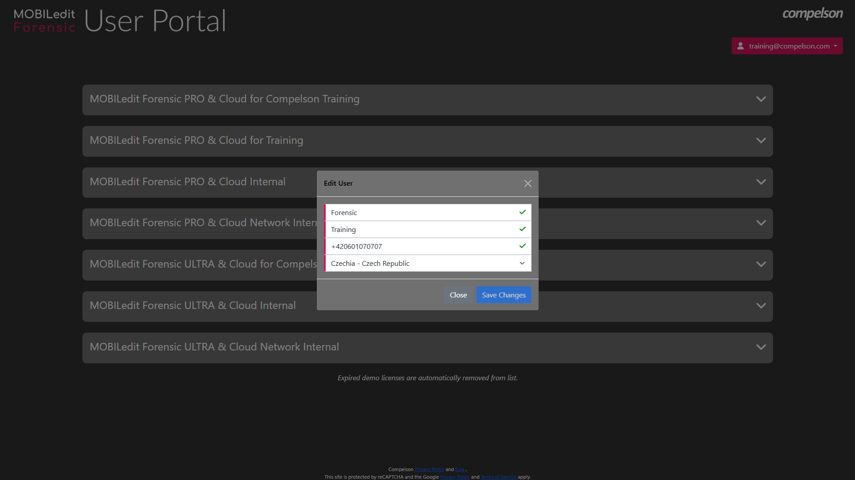
Task: Open the training@compelson.com account menu
Action: point(787,46)
